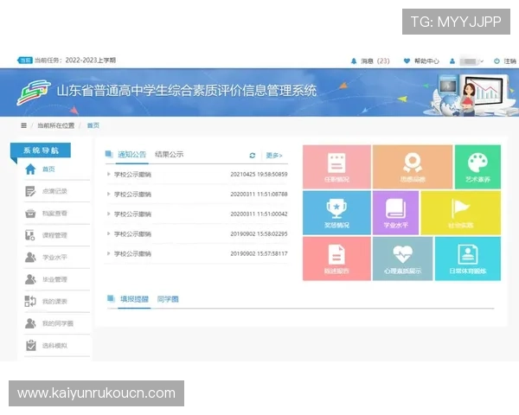The width and height of the screenshot is (519, 415).
Task: Click the green 艺术素养 palette tile
Action: pyautogui.click(x=477, y=167)
